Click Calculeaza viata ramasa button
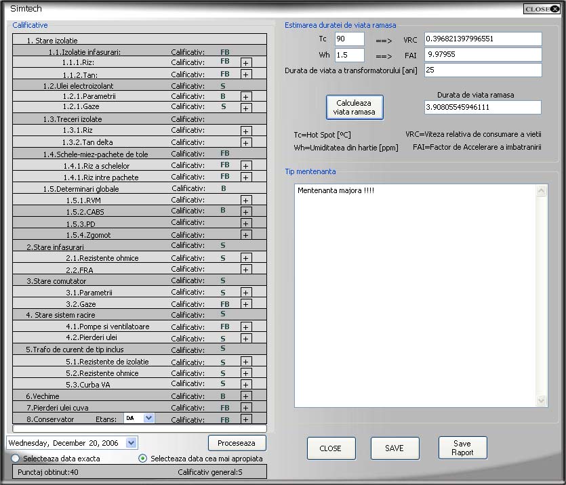 pyautogui.click(x=355, y=108)
